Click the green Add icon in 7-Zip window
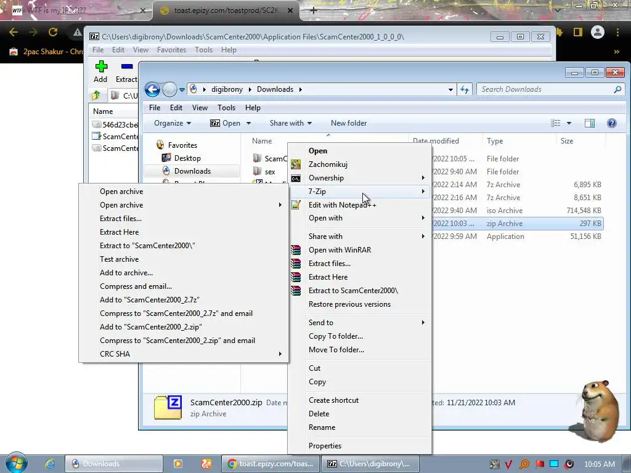The height and width of the screenshot is (473, 631). click(x=101, y=66)
